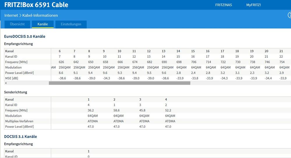291x158 pixels.
Task: Click MSE value -34.3 under channel 9
Action: click(x=106, y=78)
